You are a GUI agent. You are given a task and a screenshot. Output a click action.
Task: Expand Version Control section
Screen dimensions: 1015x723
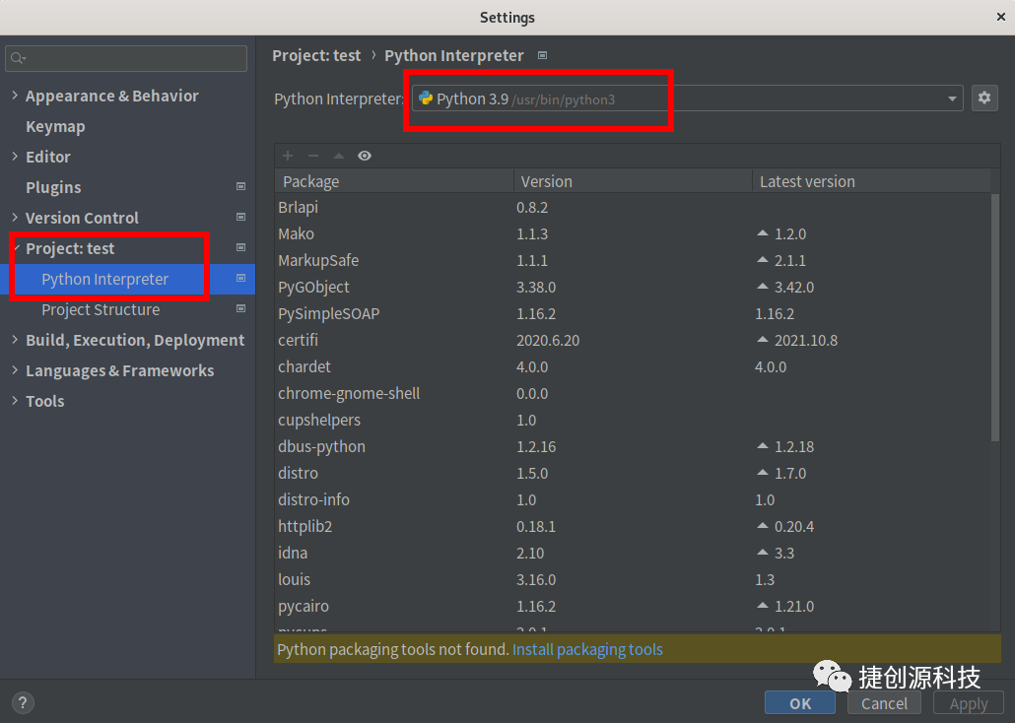15,217
